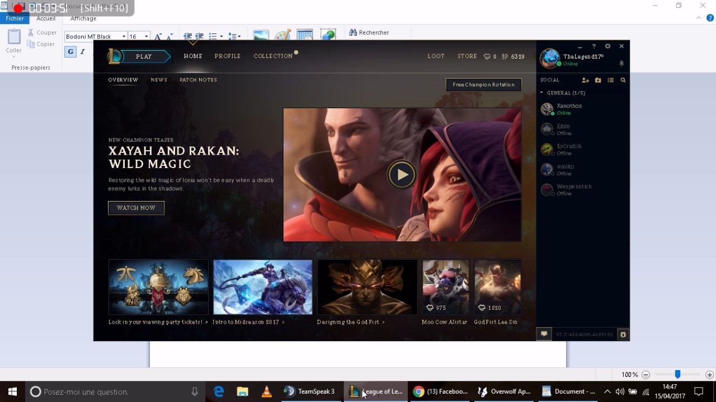Screen dimensions: 716x402
Task: Open the God Fist Lee Sin skin thumbnail
Action: click(497, 287)
